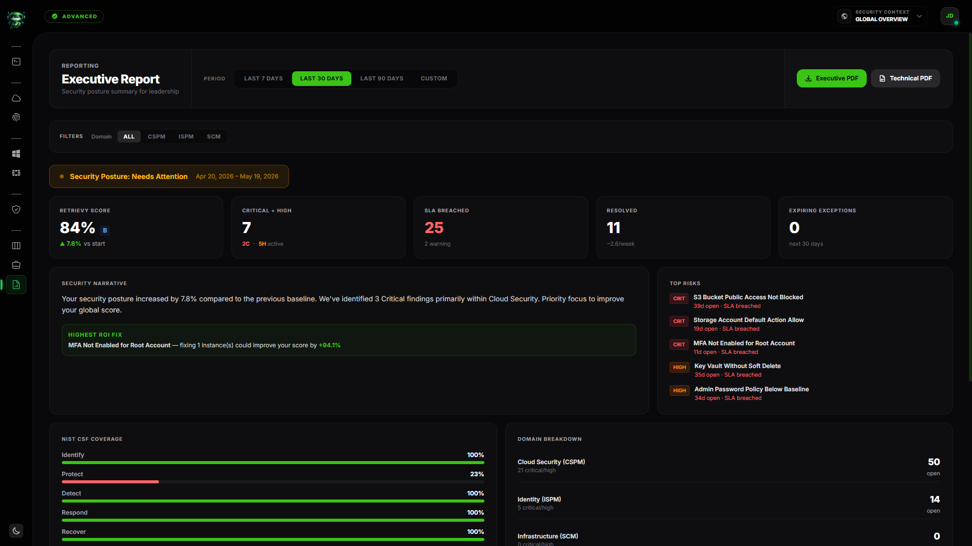Select the Last 7 Days period
This screenshot has width=972, height=546.
263,78
